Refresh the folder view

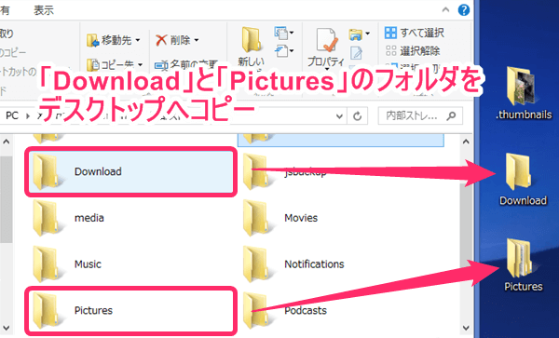[357, 116]
